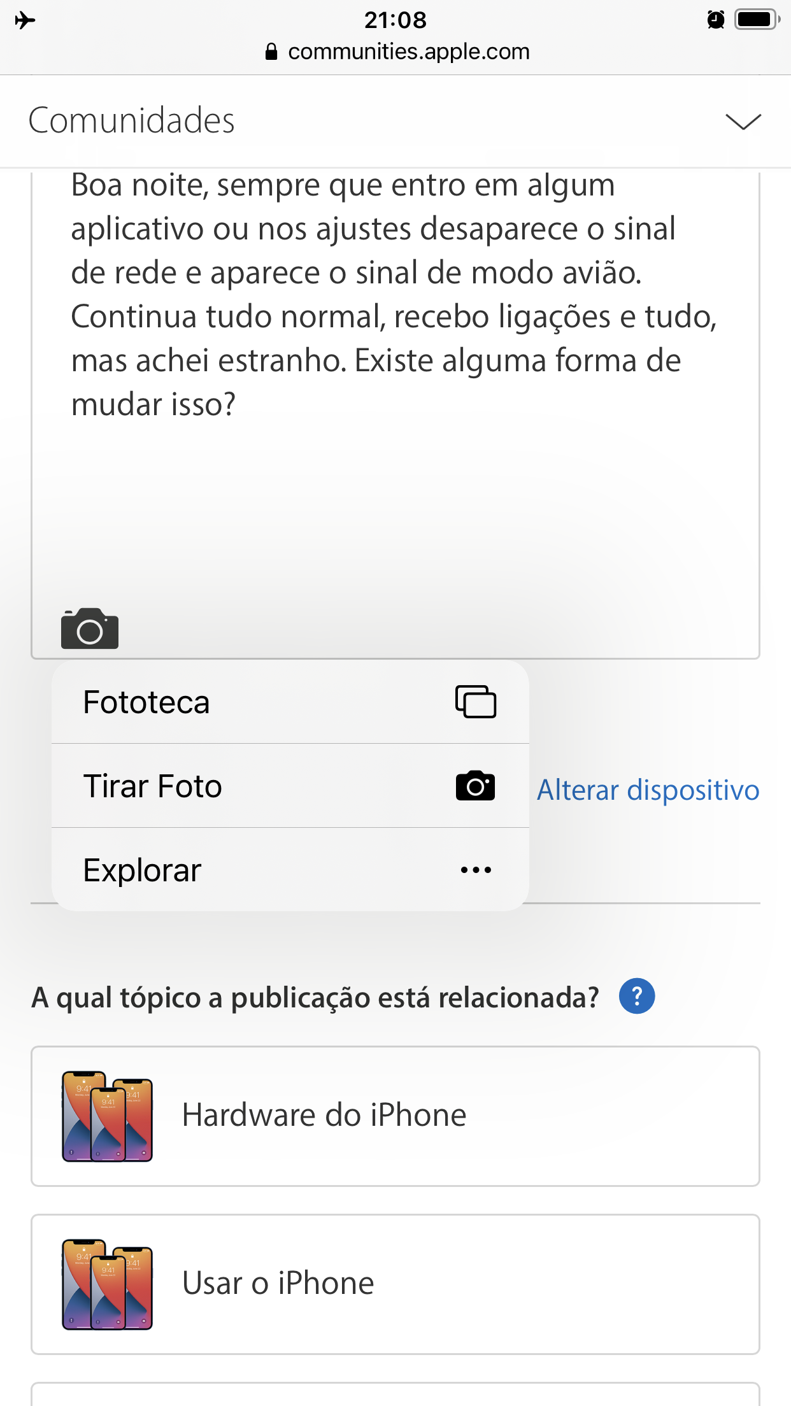The height and width of the screenshot is (1406, 791).
Task: Open the blue question mark help
Action: [x=636, y=996]
